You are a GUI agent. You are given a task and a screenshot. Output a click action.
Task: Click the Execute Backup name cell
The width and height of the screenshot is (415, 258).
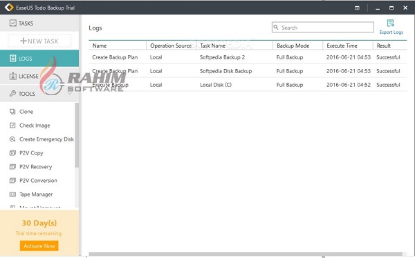[111, 85]
